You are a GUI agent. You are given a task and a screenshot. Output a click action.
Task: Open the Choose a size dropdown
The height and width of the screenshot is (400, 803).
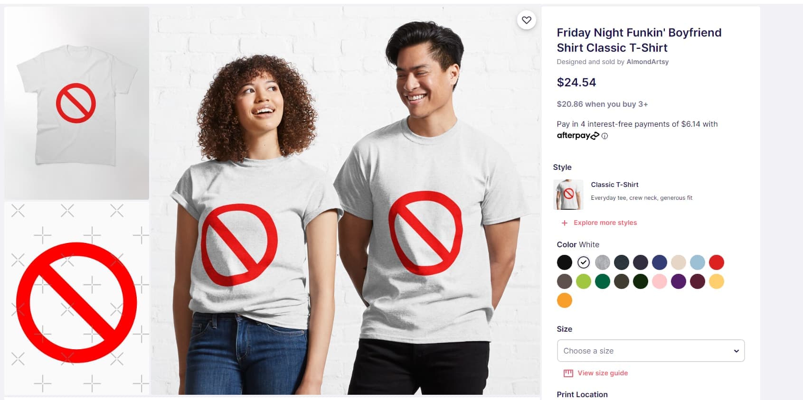pos(650,351)
